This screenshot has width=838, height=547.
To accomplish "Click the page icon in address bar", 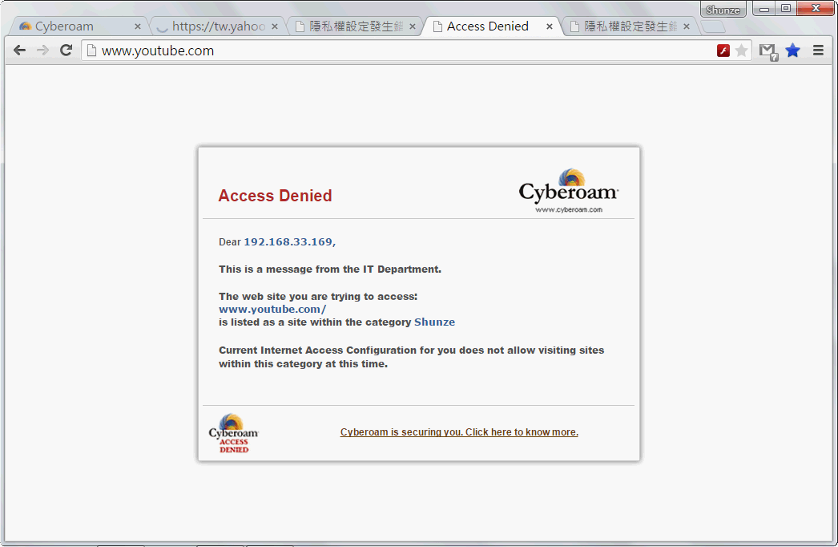I will (x=91, y=51).
